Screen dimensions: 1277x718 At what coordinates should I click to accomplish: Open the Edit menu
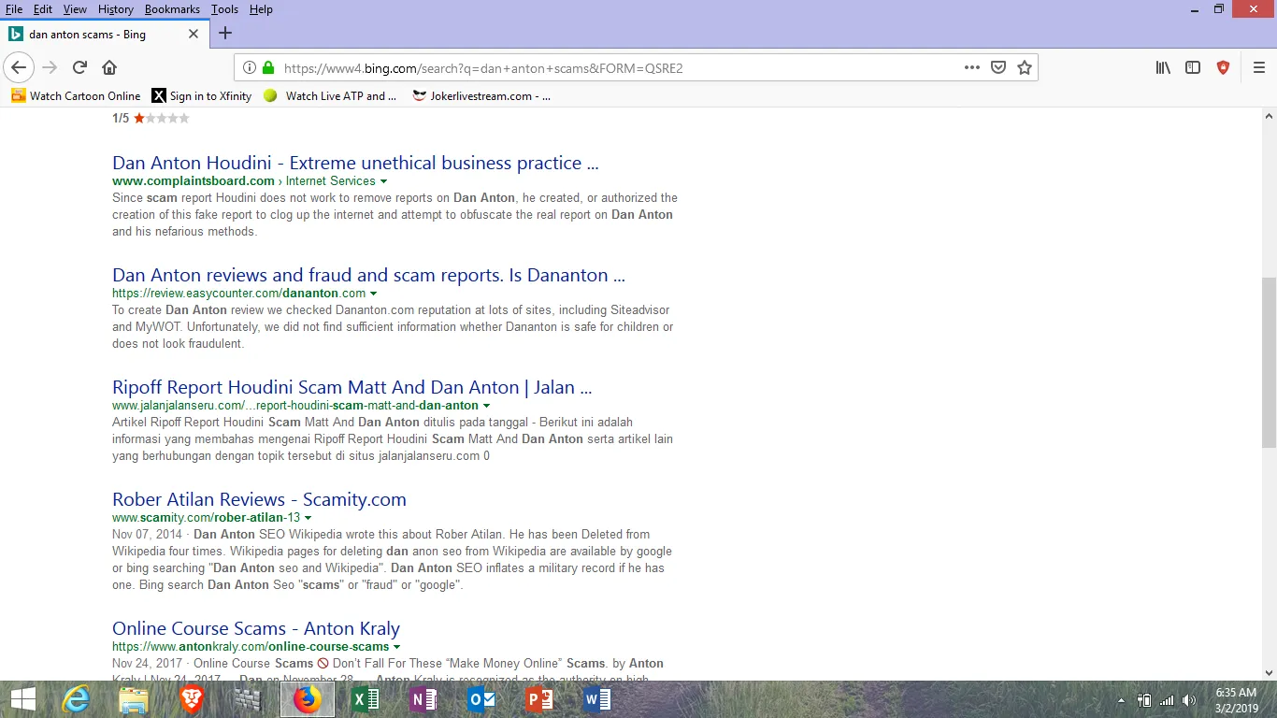point(43,9)
